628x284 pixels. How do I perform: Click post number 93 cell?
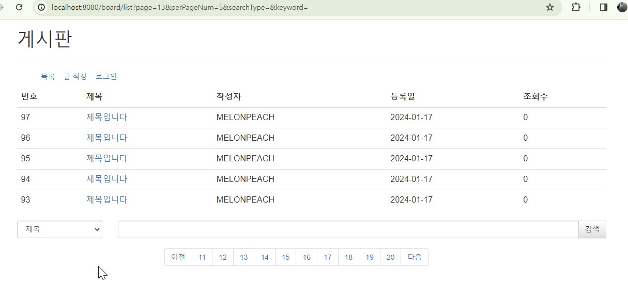26,199
